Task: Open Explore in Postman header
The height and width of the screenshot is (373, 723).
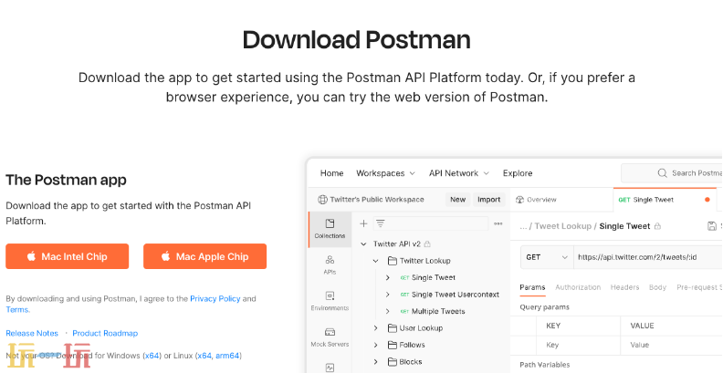Action: click(518, 173)
